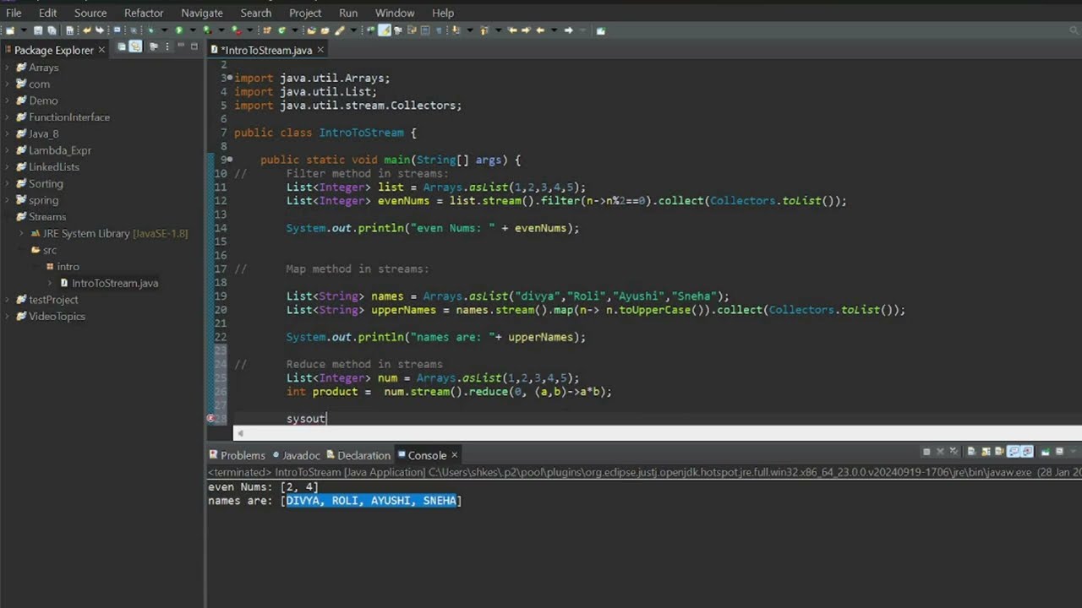Select the intro package under src

[68, 266]
